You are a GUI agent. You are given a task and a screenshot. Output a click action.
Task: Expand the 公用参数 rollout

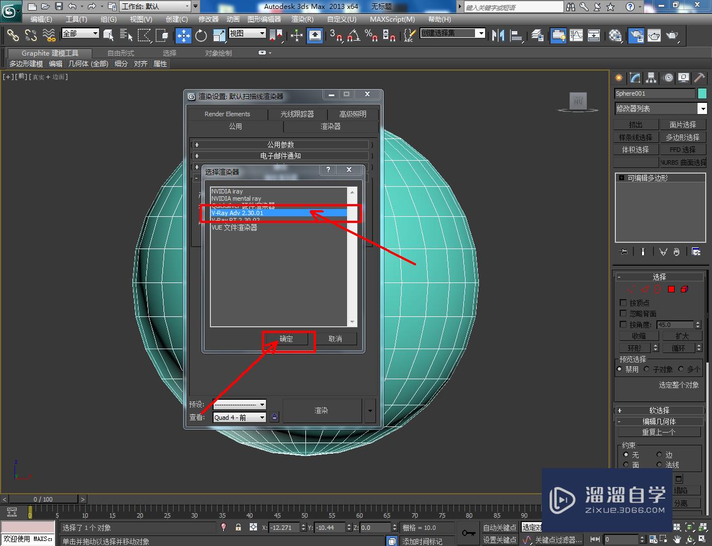coord(281,145)
